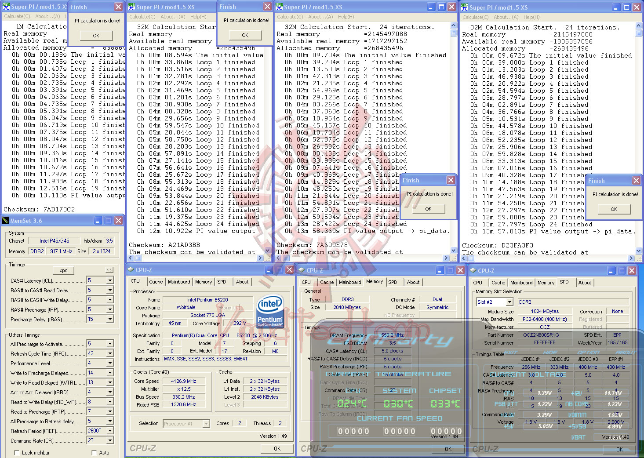Click the CPU-Z Core Speed value 4126.9 MHz
Image resolution: width=644 pixels, height=458 pixels.
(x=184, y=381)
